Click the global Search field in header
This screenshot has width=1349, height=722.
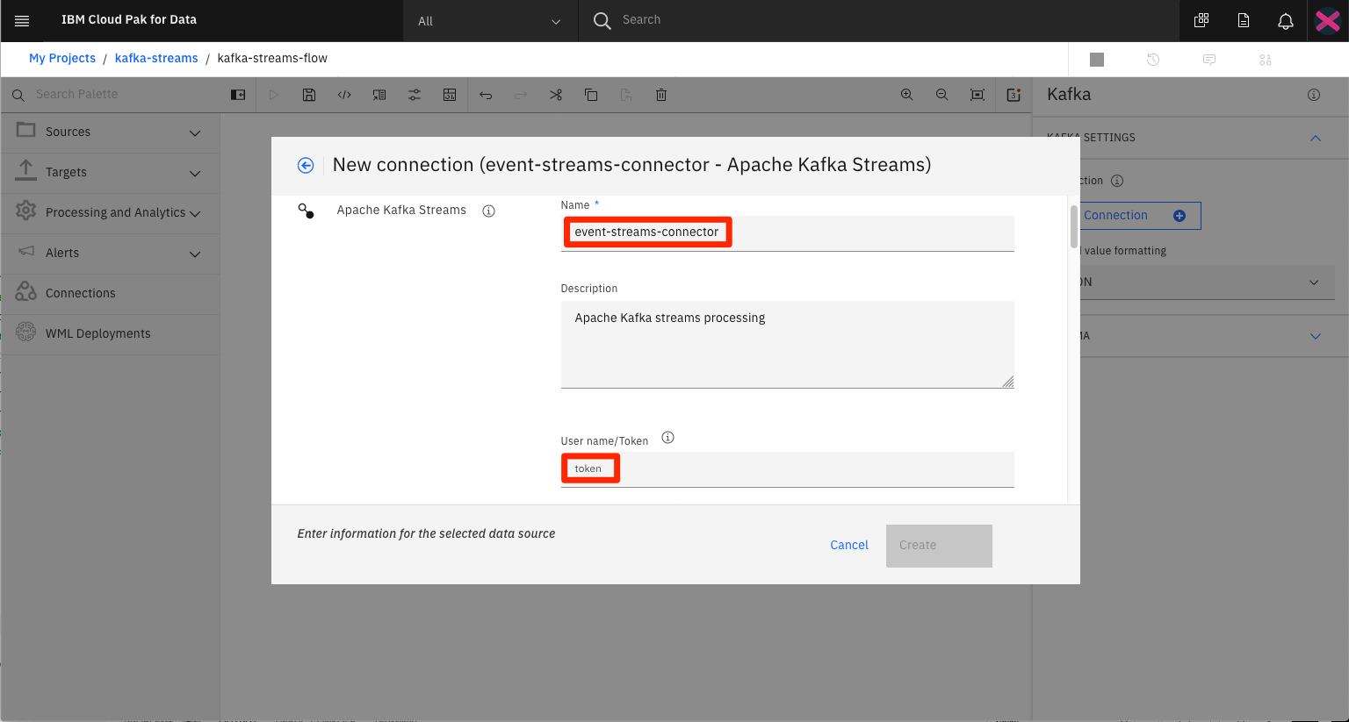pos(878,20)
